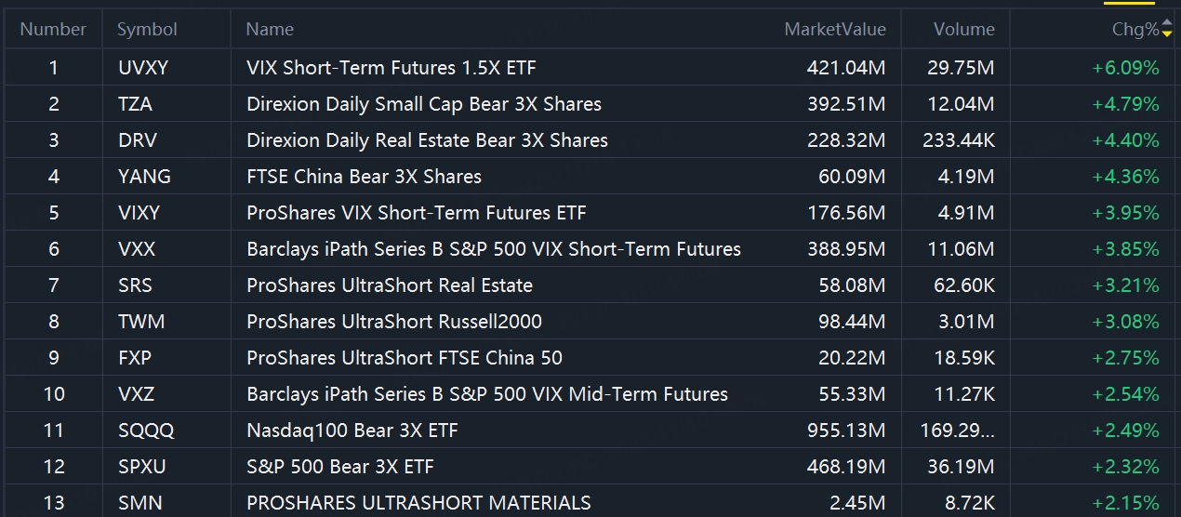The height and width of the screenshot is (517, 1181).
Task: Open the UVXY ticker symbol
Action: tap(144, 68)
